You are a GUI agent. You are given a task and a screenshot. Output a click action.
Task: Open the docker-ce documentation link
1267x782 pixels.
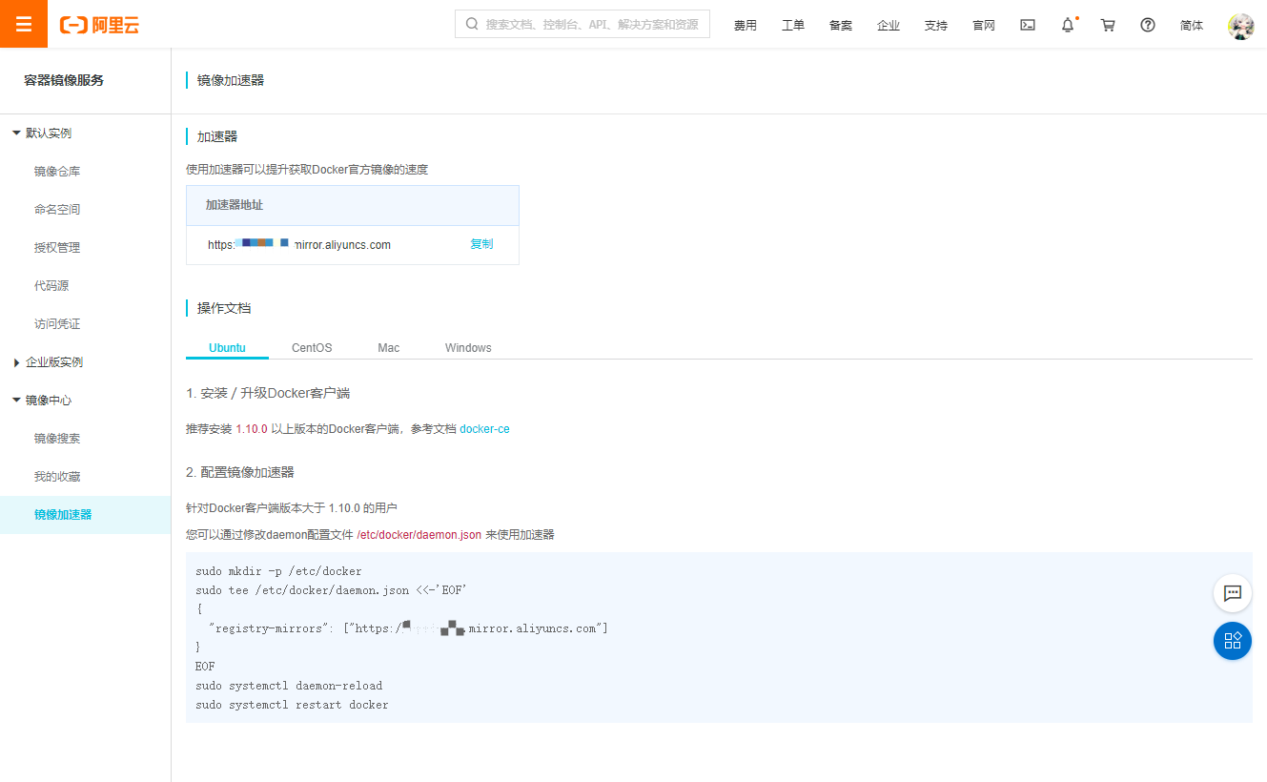pos(484,429)
